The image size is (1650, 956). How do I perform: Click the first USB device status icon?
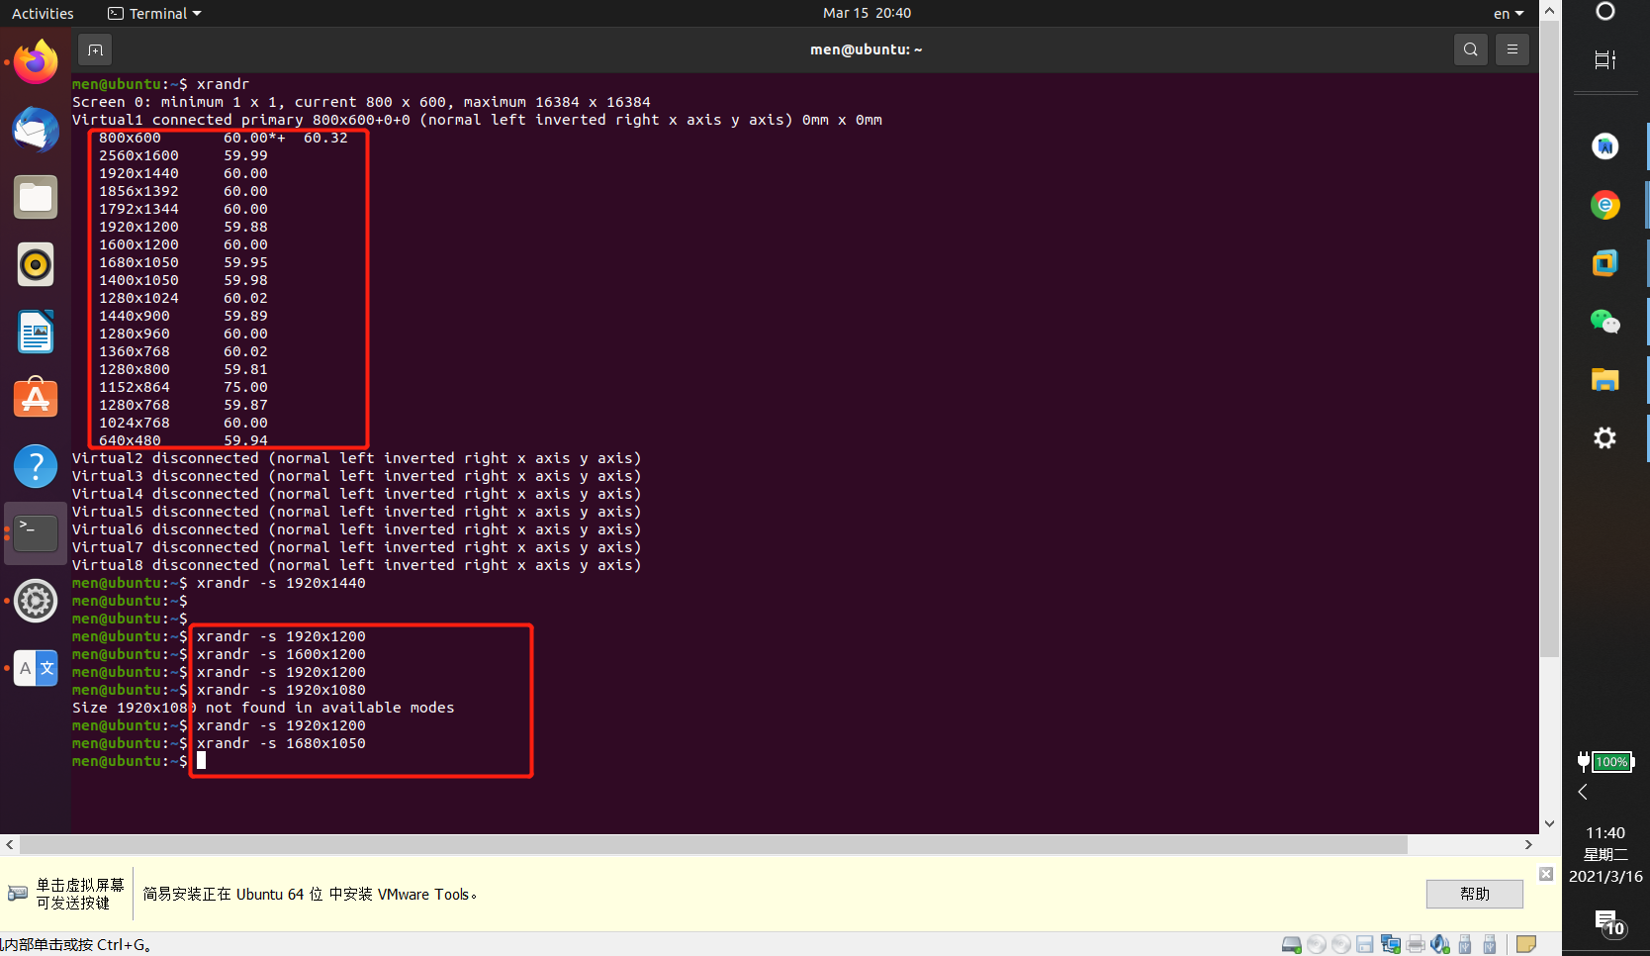click(x=1465, y=944)
